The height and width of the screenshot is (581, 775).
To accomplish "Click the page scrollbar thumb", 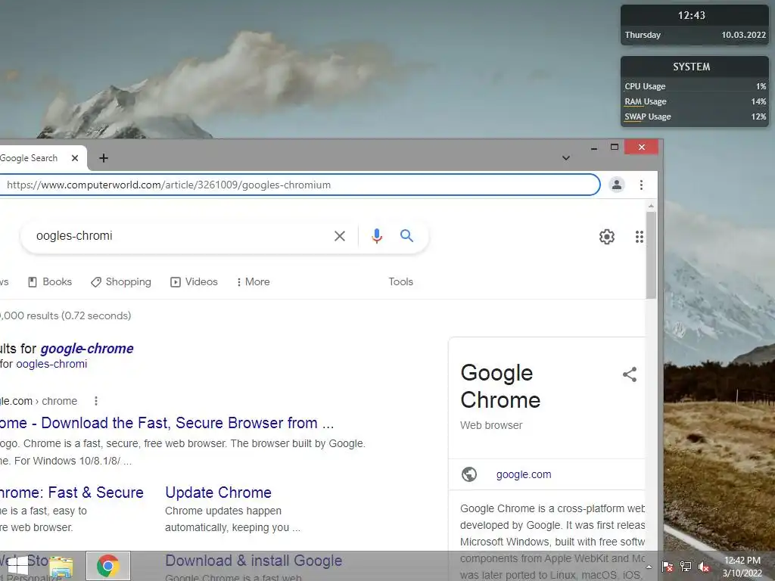I will pos(651,256).
